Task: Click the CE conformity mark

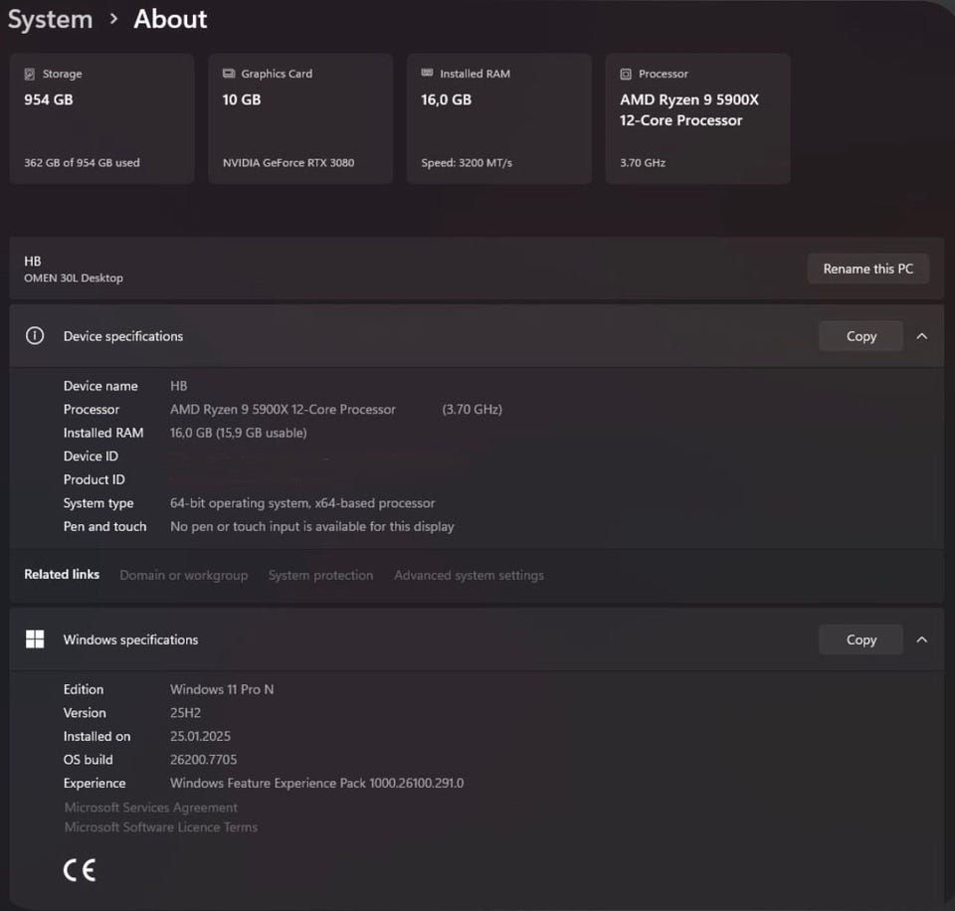Action: (x=80, y=869)
